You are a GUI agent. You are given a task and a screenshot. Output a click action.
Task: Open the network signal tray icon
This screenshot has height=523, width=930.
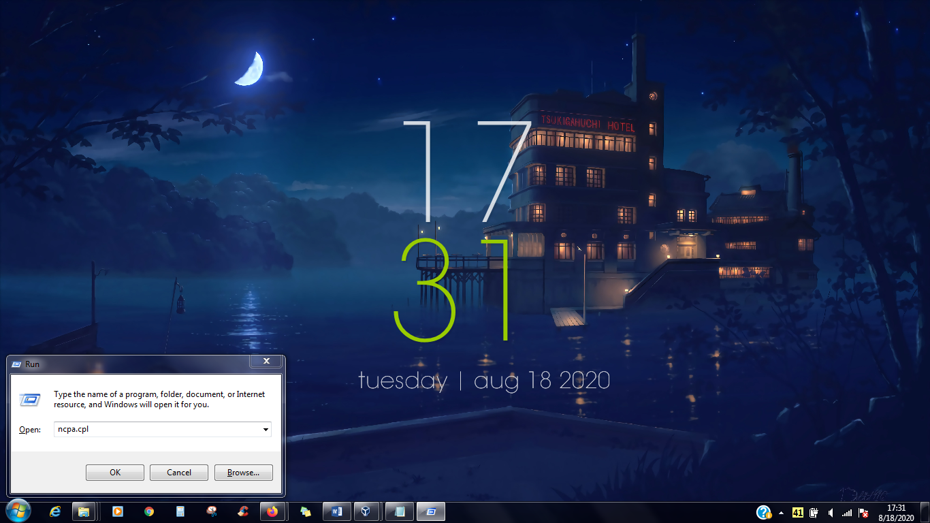point(847,512)
